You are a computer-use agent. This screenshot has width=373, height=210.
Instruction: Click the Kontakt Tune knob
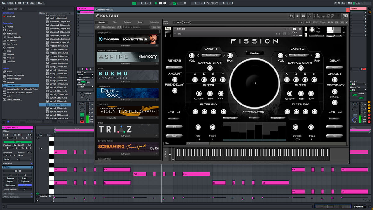pyautogui.click(x=312, y=30)
